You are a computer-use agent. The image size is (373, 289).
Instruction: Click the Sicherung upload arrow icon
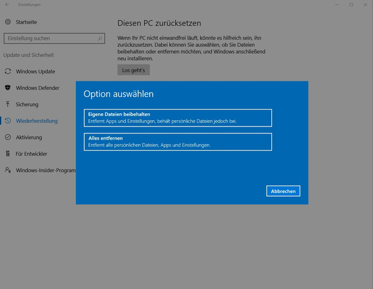point(8,104)
